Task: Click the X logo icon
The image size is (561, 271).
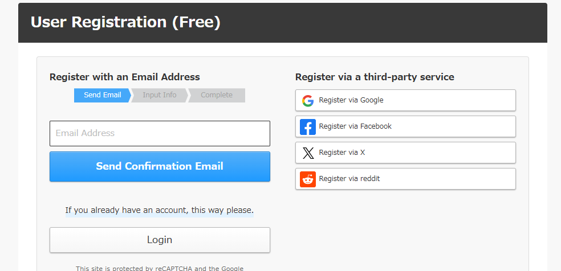Action: pos(308,153)
